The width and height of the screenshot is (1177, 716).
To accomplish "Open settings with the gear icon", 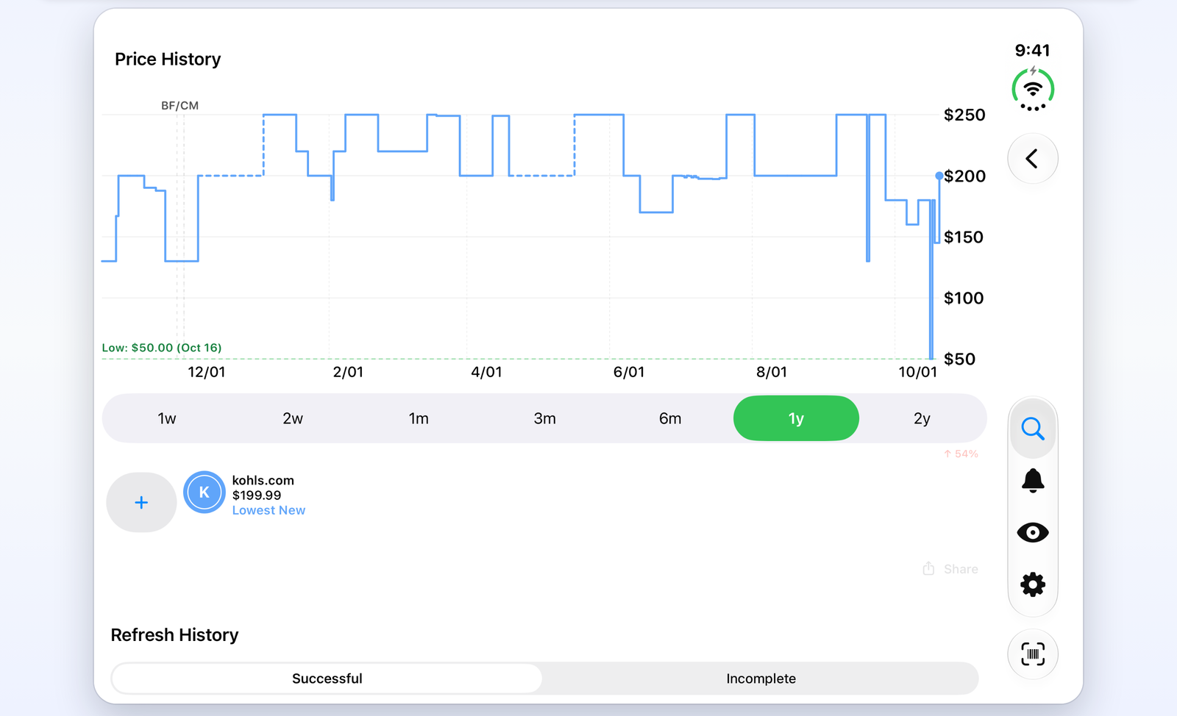I will (x=1033, y=584).
